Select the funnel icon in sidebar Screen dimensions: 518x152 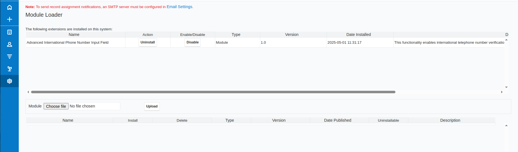click(x=10, y=57)
